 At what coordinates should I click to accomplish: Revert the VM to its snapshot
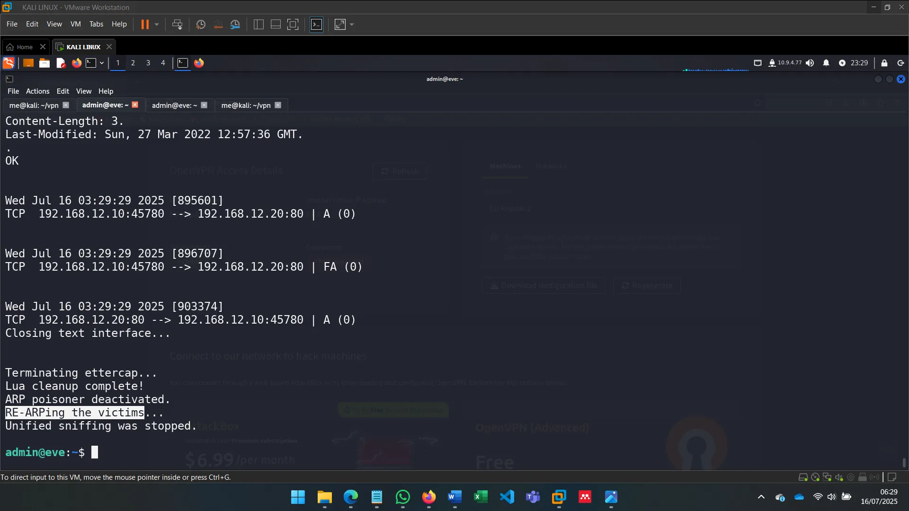[218, 24]
